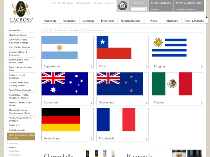
Task: Open the Chile flag image
Action: [114, 48]
